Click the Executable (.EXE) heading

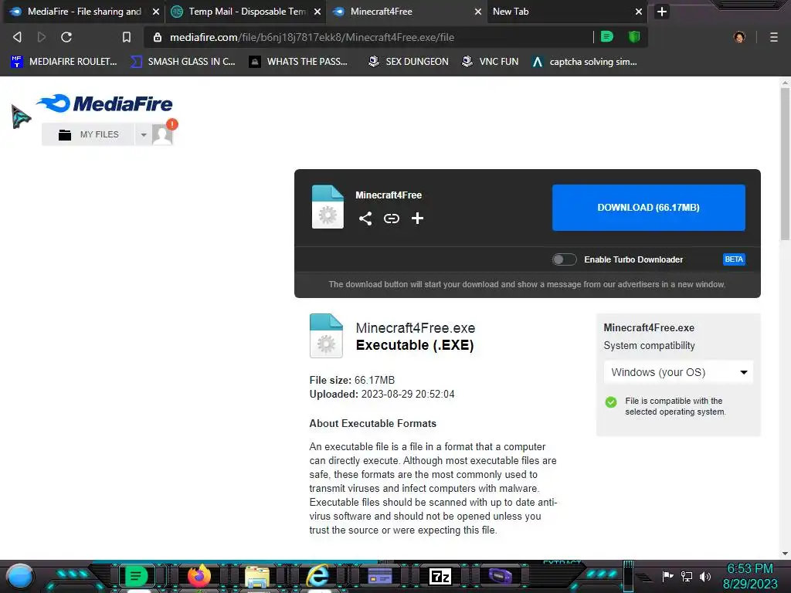click(415, 345)
